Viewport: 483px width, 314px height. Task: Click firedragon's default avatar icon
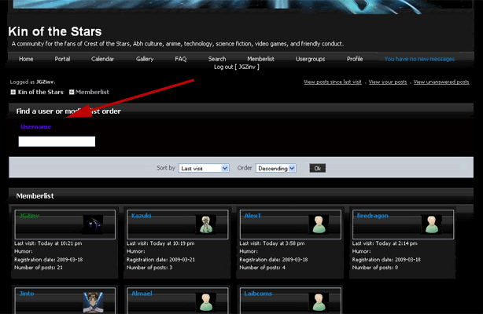click(x=432, y=225)
